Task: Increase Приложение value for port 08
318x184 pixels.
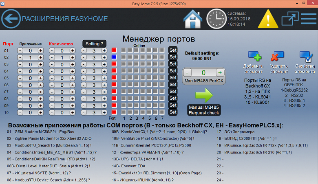Action: point(40,99)
